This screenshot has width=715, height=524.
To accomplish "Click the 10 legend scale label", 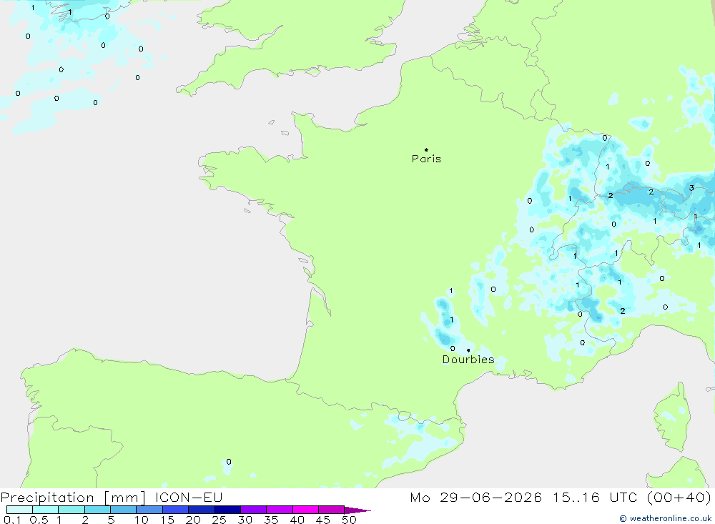I will point(142,520).
